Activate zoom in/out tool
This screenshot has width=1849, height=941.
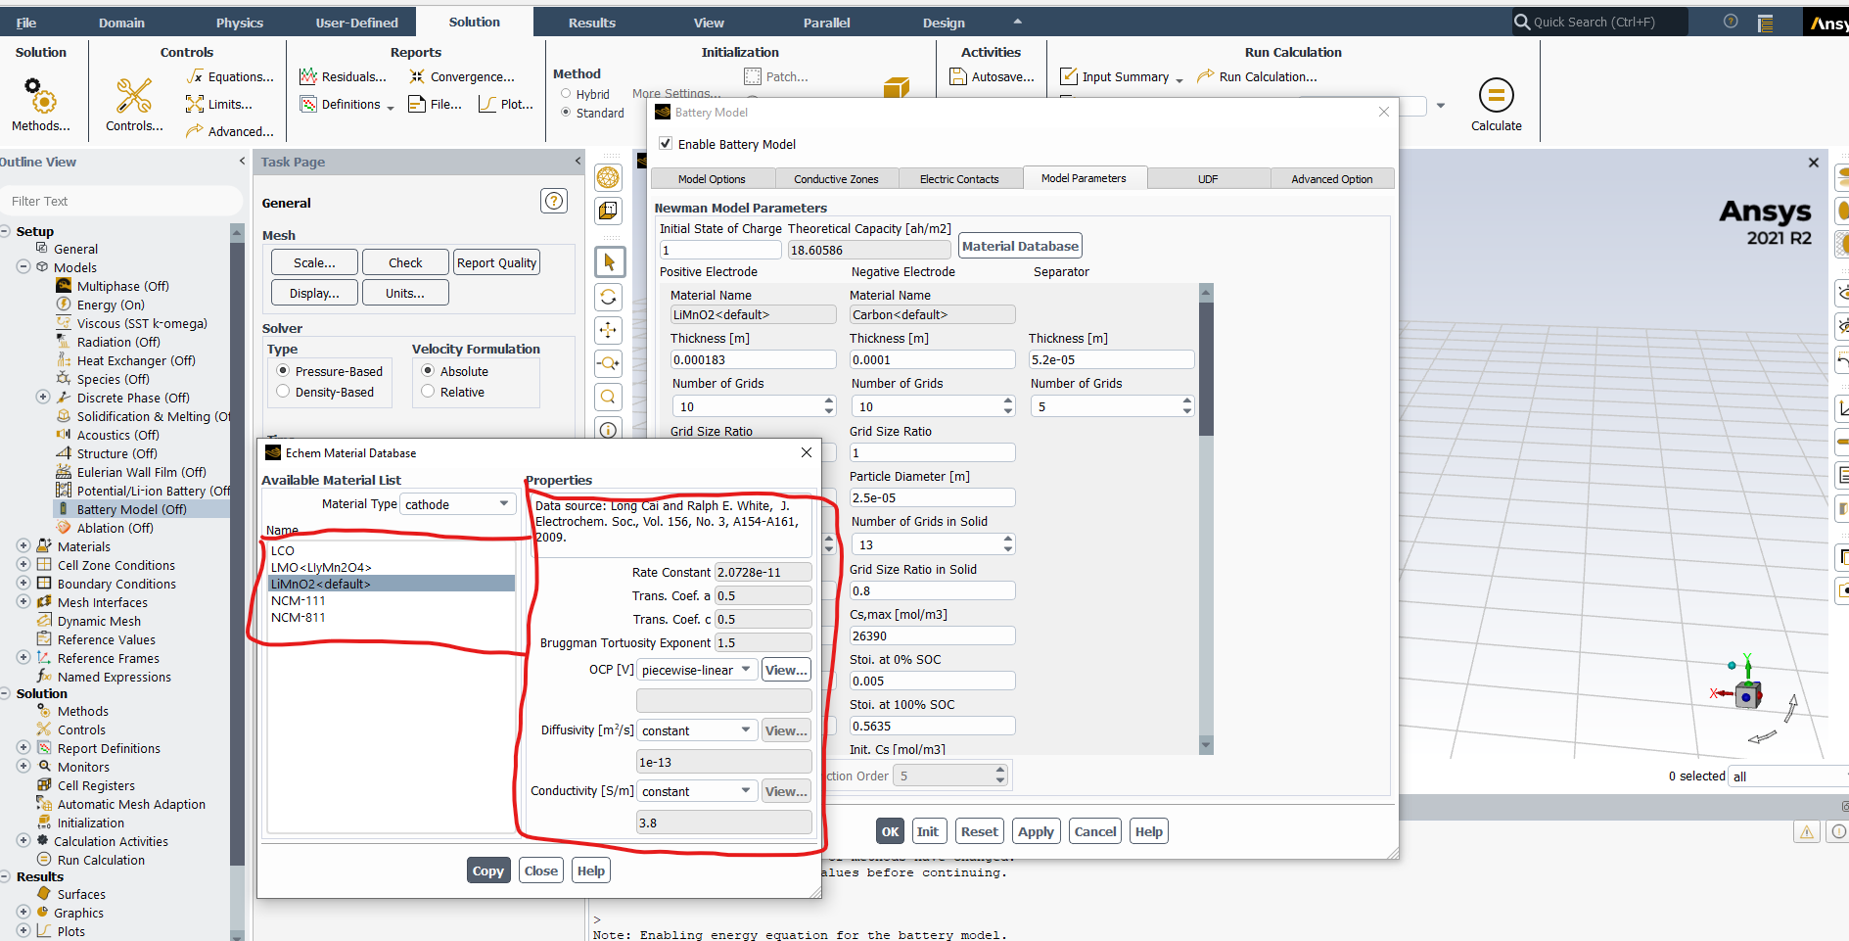(609, 363)
